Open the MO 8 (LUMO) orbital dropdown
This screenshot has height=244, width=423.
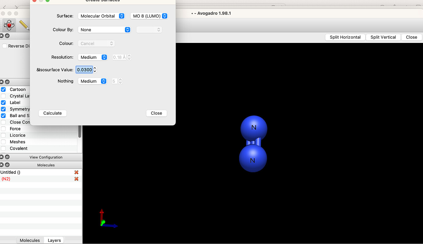pos(149,16)
